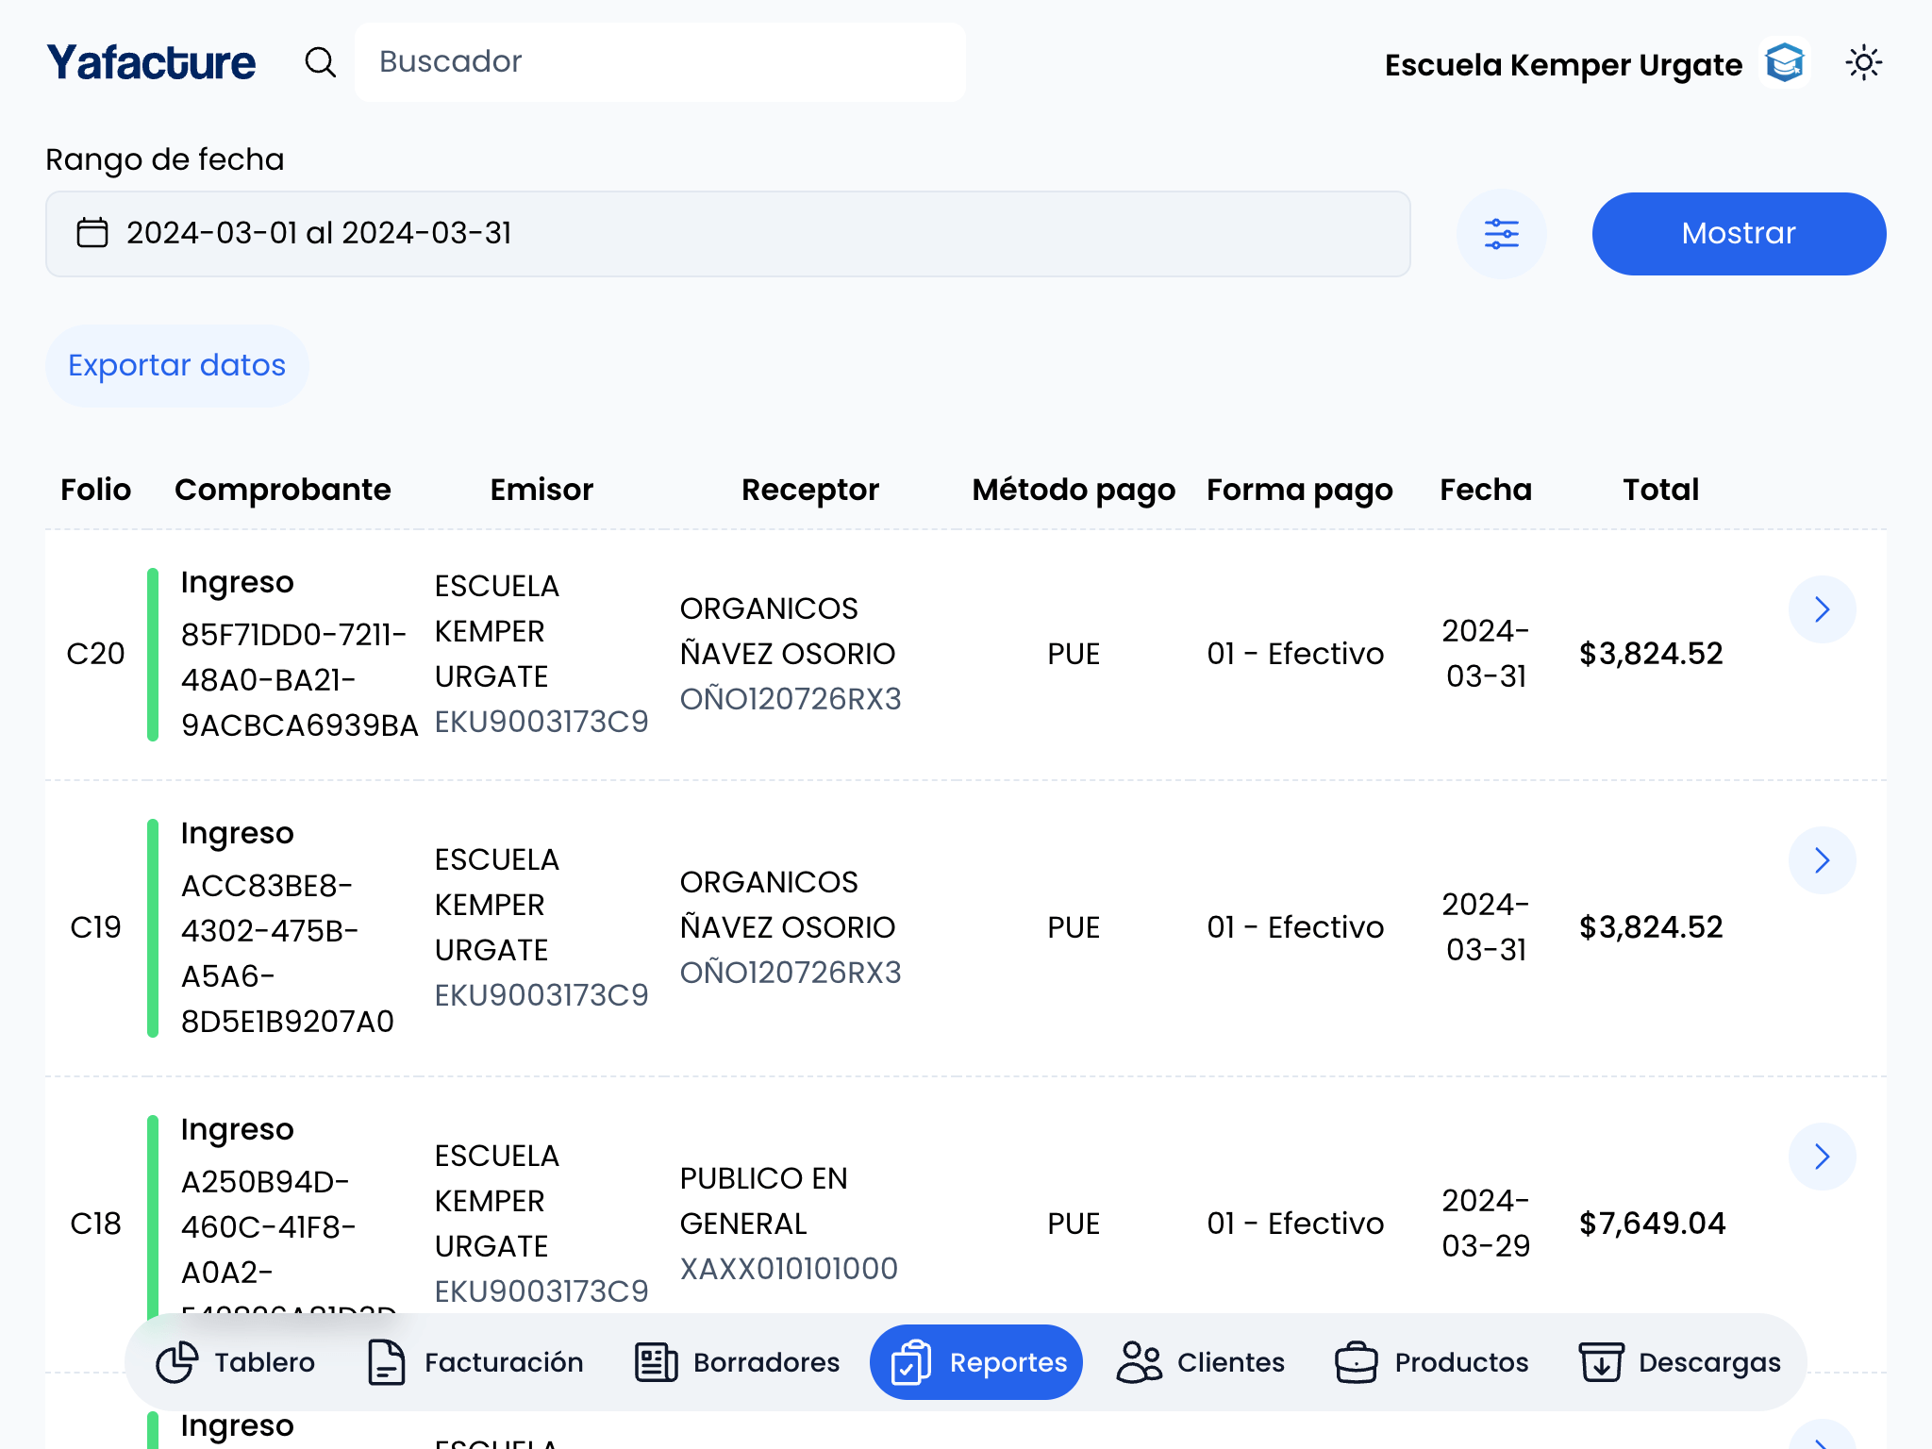Click UUID 85F71DD0-7211-48A0-BA21-9ACBCA6939BA
Image resolution: width=1932 pixels, height=1449 pixels.
pyautogui.click(x=299, y=680)
